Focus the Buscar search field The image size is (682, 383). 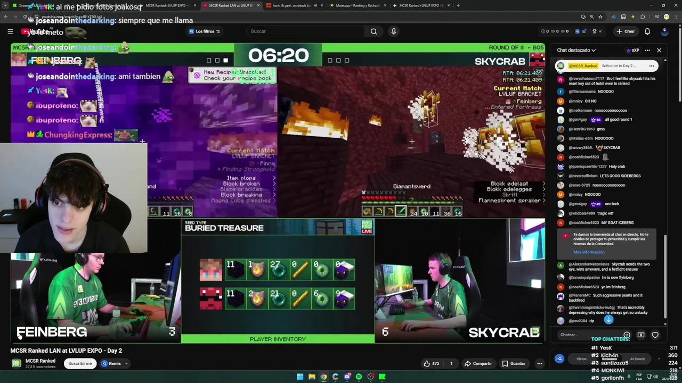point(306,31)
